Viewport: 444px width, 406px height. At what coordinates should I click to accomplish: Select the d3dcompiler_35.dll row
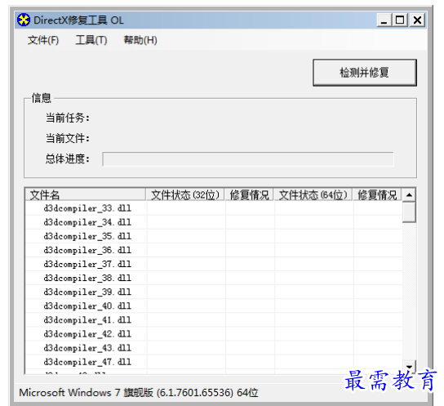point(214,236)
